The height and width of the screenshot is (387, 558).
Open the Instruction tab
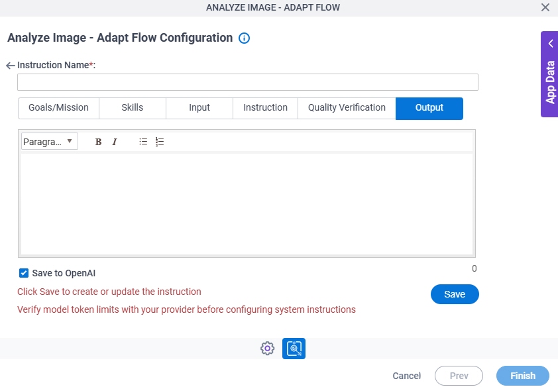[x=266, y=108]
